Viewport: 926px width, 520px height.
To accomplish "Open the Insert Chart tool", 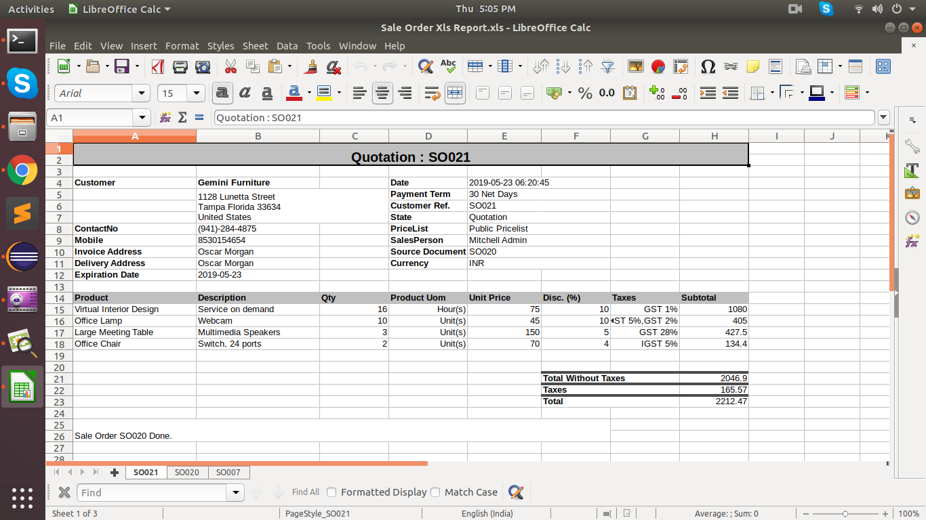I will coord(658,66).
